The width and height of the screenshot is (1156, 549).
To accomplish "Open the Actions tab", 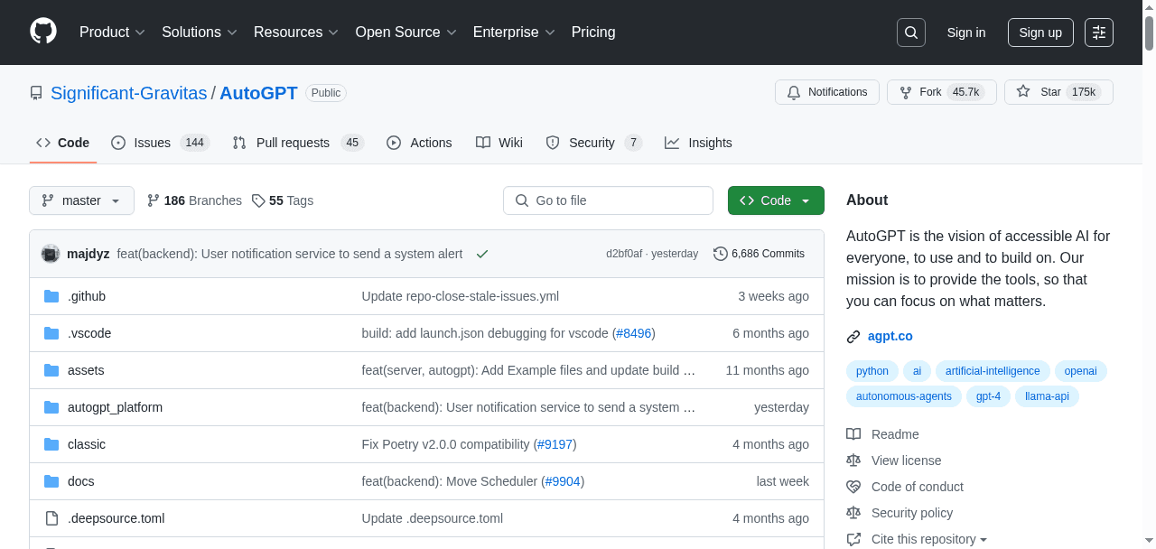I will tap(419, 143).
